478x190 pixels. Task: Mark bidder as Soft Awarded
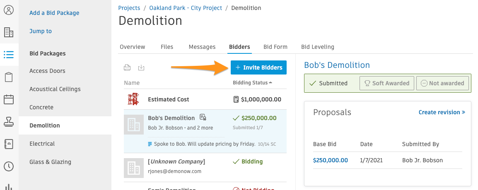(x=387, y=83)
